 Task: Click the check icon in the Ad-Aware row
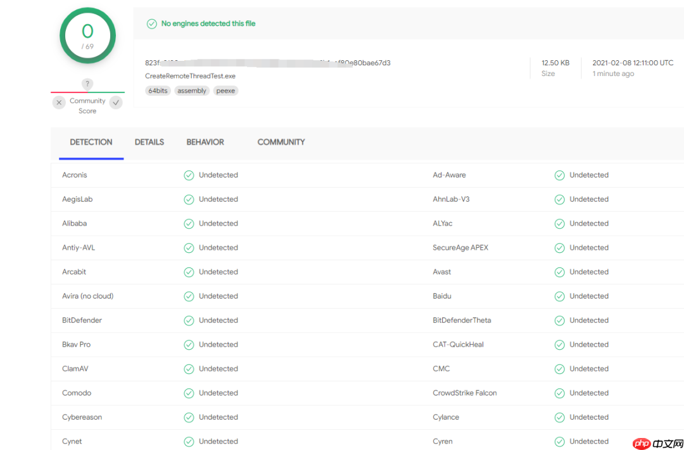[559, 176]
